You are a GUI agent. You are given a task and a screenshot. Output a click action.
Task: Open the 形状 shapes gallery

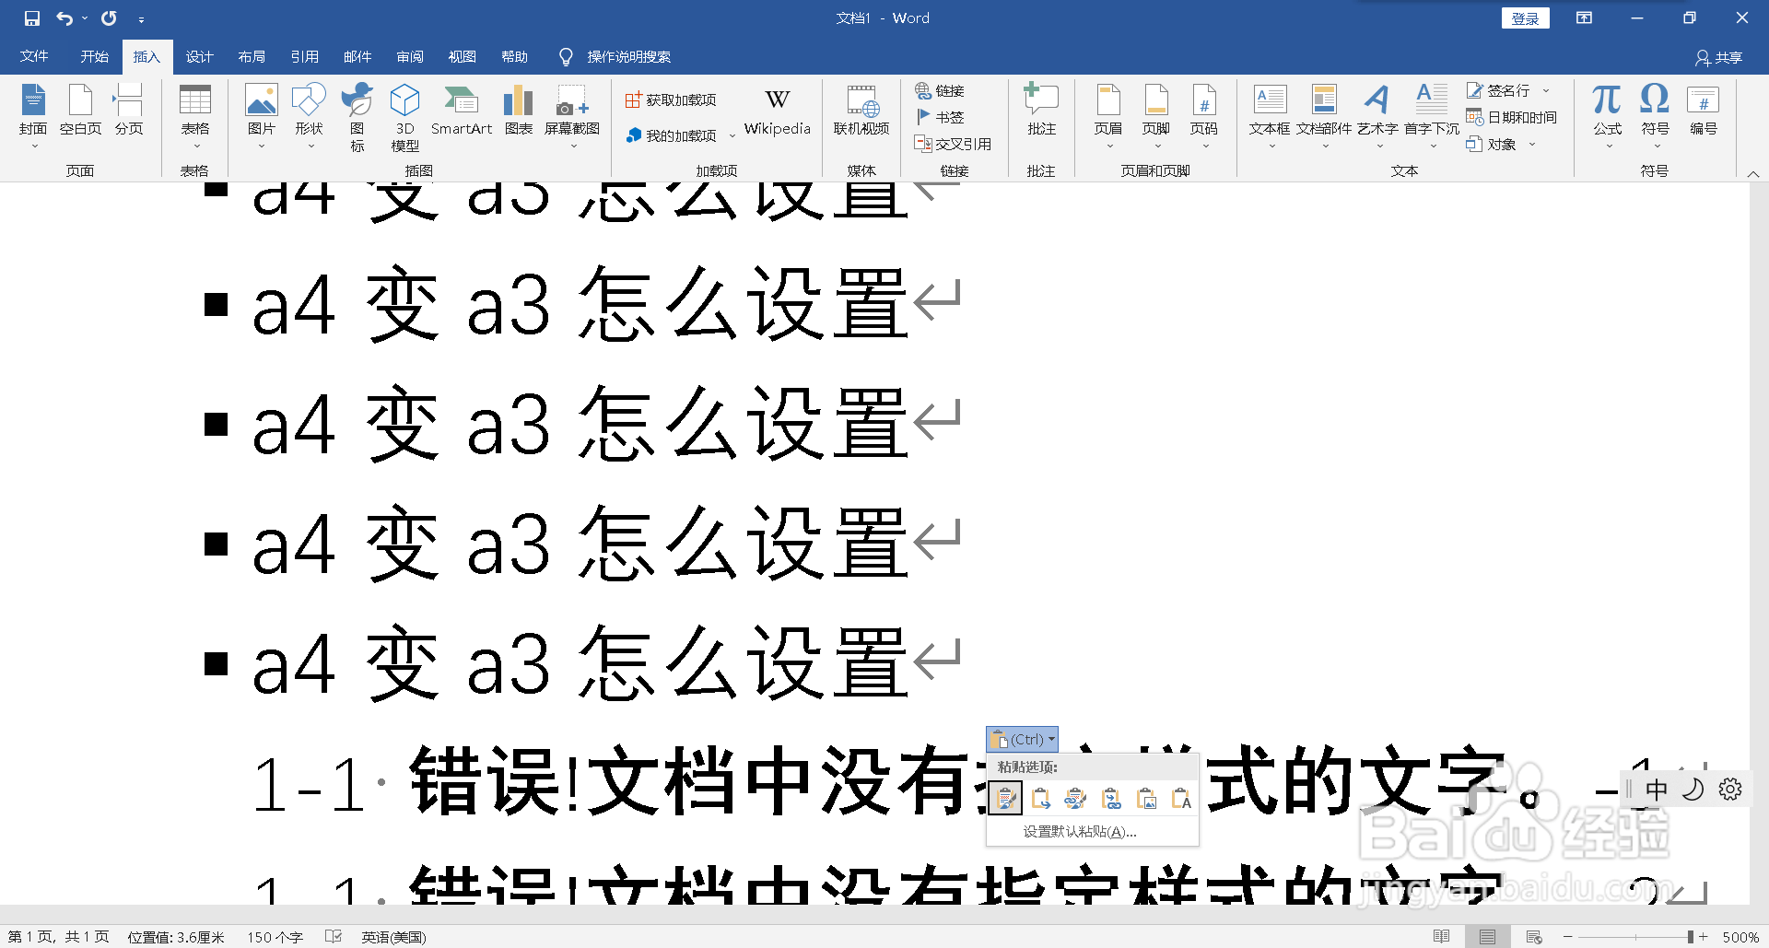[x=310, y=117]
